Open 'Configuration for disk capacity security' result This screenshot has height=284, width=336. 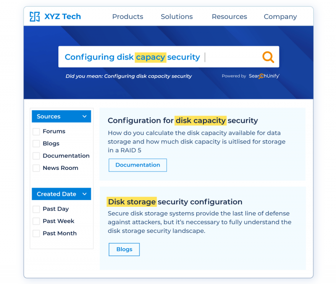(183, 120)
